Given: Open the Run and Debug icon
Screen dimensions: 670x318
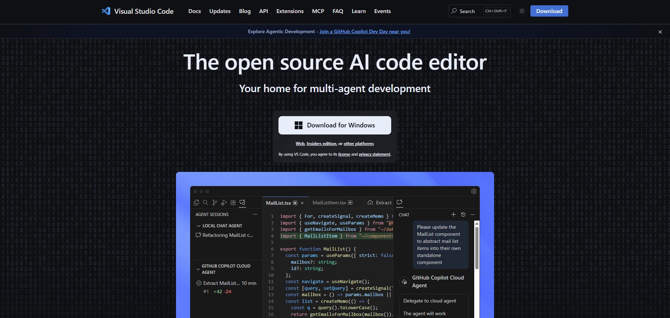Looking at the screenshot, I should 224,203.
